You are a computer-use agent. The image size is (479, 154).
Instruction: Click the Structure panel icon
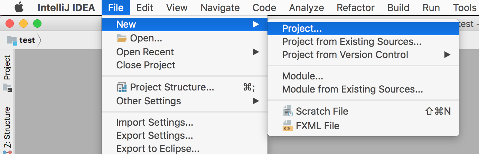7,152
